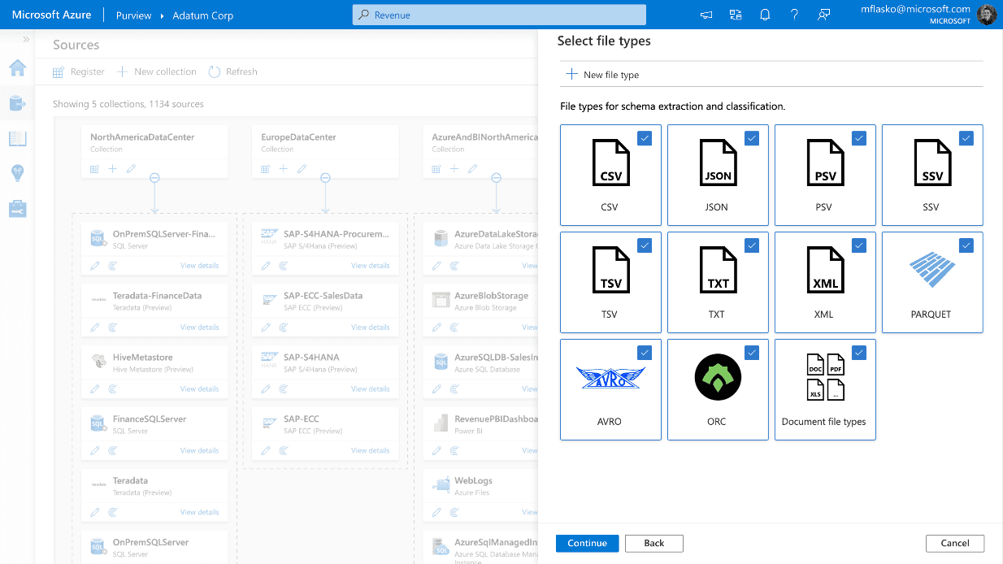The height and width of the screenshot is (564, 1003).
Task: Add a New file type
Action: (602, 75)
